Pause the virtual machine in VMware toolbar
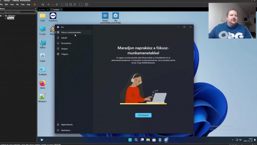257x145 pixels. coord(35,4)
